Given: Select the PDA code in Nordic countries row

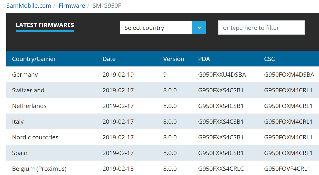Looking at the screenshot, I should [221, 137].
